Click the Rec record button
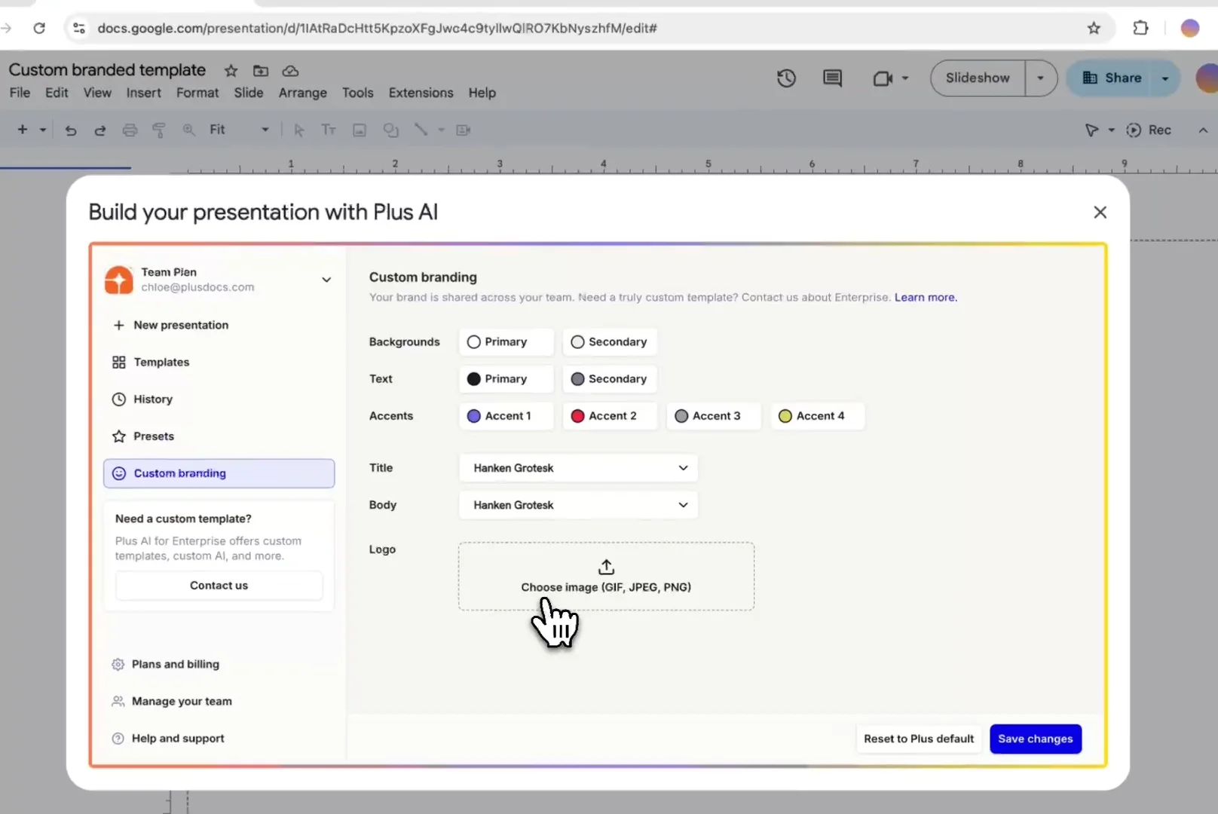1218x814 pixels. 1149,130
